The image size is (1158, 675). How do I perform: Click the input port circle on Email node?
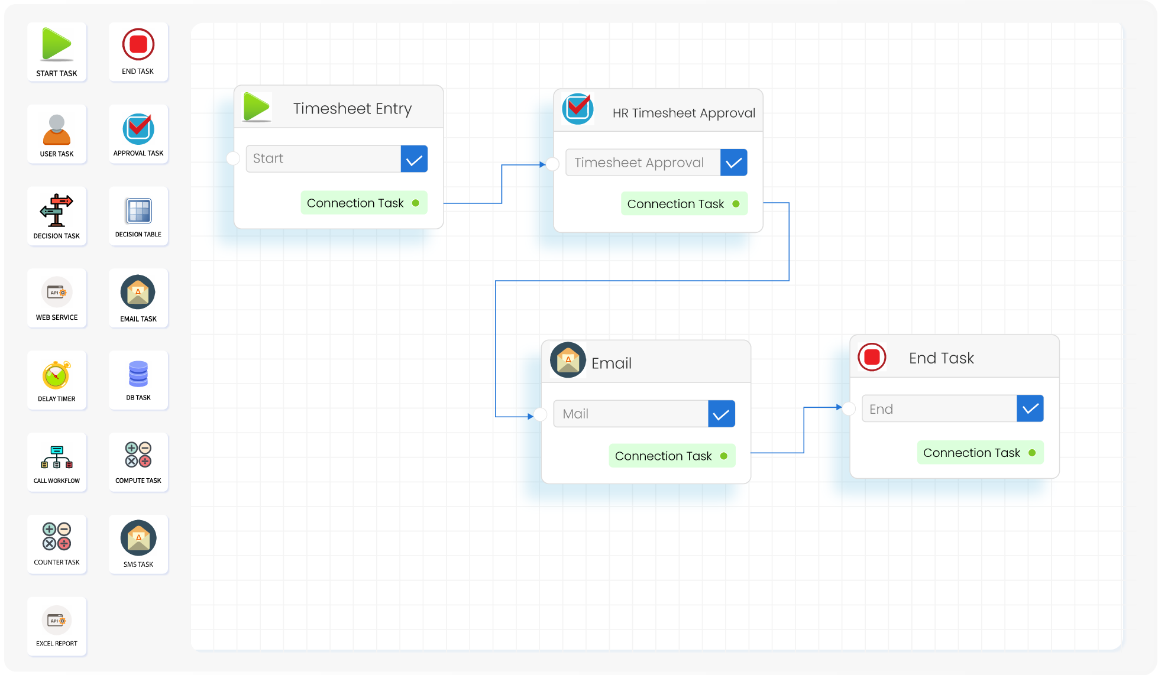coord(540,415)
